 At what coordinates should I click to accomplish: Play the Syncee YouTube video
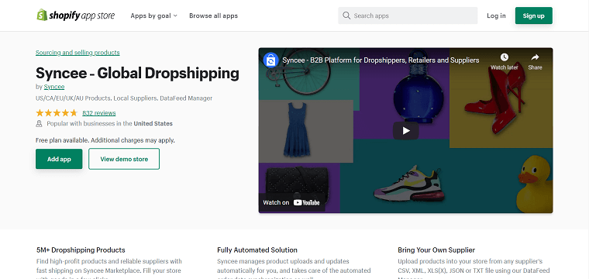405,131
